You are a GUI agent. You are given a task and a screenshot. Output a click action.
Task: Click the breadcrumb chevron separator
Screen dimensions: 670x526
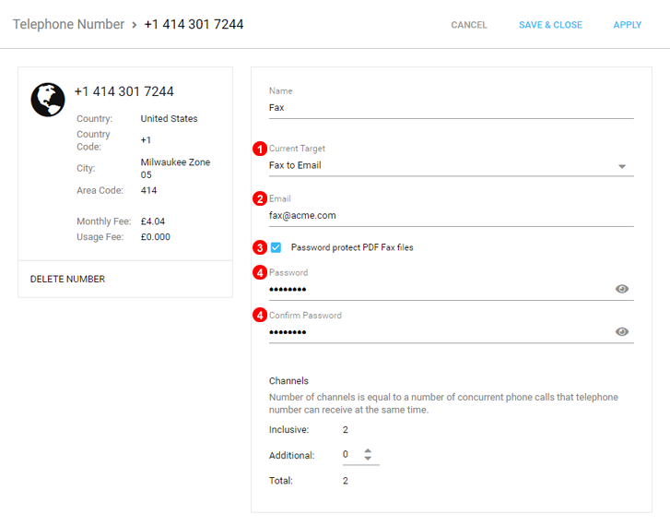(x=135, y=25)
